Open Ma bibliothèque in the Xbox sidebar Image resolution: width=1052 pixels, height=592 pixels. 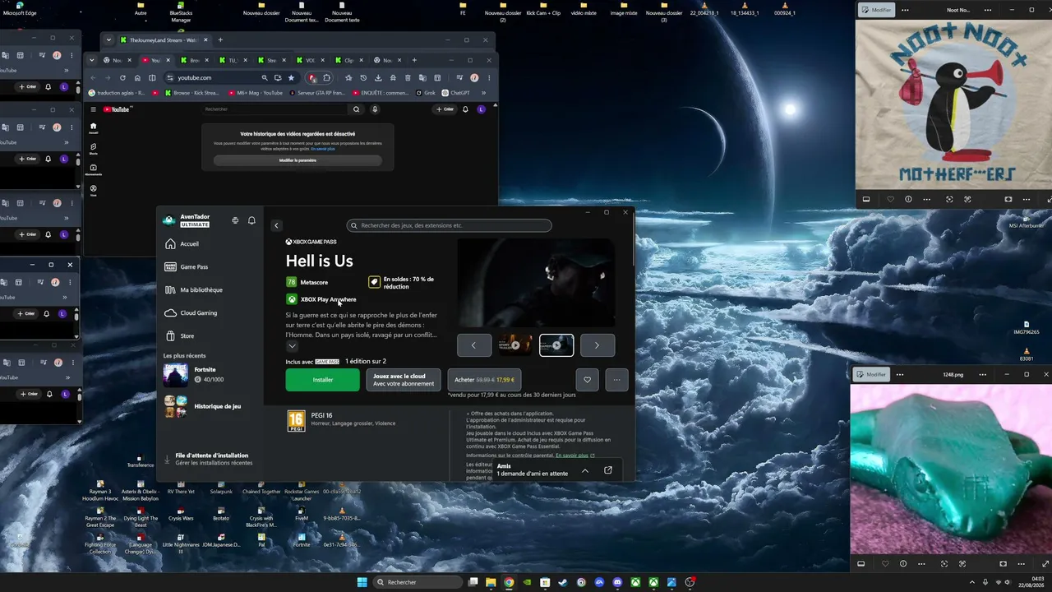tap(209, 290)
